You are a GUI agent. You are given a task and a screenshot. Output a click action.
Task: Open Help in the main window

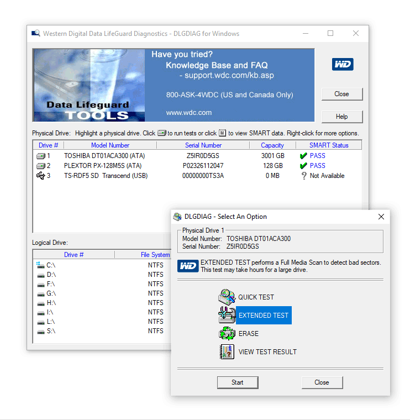click(342, 117)
